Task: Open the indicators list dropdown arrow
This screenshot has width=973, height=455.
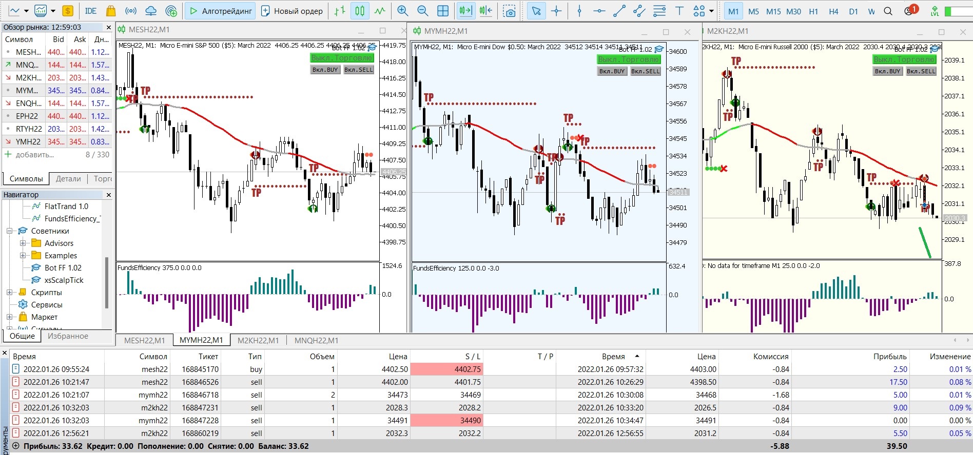Action: (52, 11)
